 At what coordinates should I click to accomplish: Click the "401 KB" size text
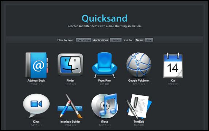[x=104, y=84]
